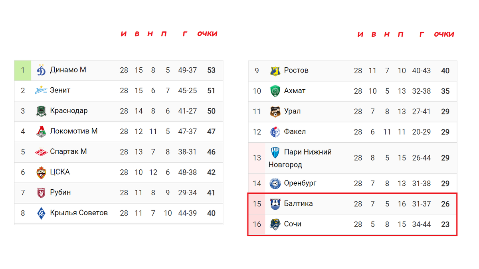Click the Оренбург club emblem
The image size is (479, 269).
[275, 183]
